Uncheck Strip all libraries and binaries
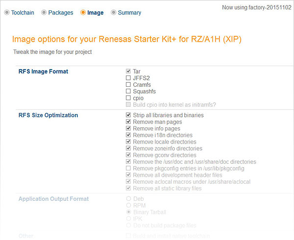294x240 pixels. 128,115
